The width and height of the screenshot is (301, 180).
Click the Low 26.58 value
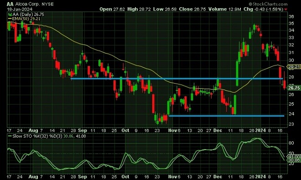click(165, 9)
